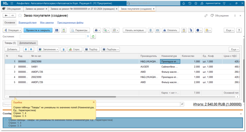Viewport: 246px width, 132px height.
Task: Open favorites star in title bar
Action: [196, 3]
